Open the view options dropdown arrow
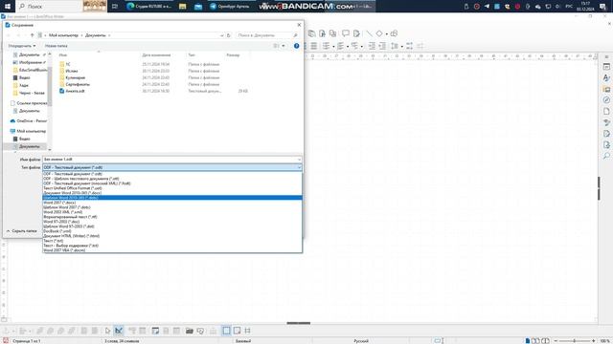The height and width of the screenshot is (344, 613). (x=284, y=46)
